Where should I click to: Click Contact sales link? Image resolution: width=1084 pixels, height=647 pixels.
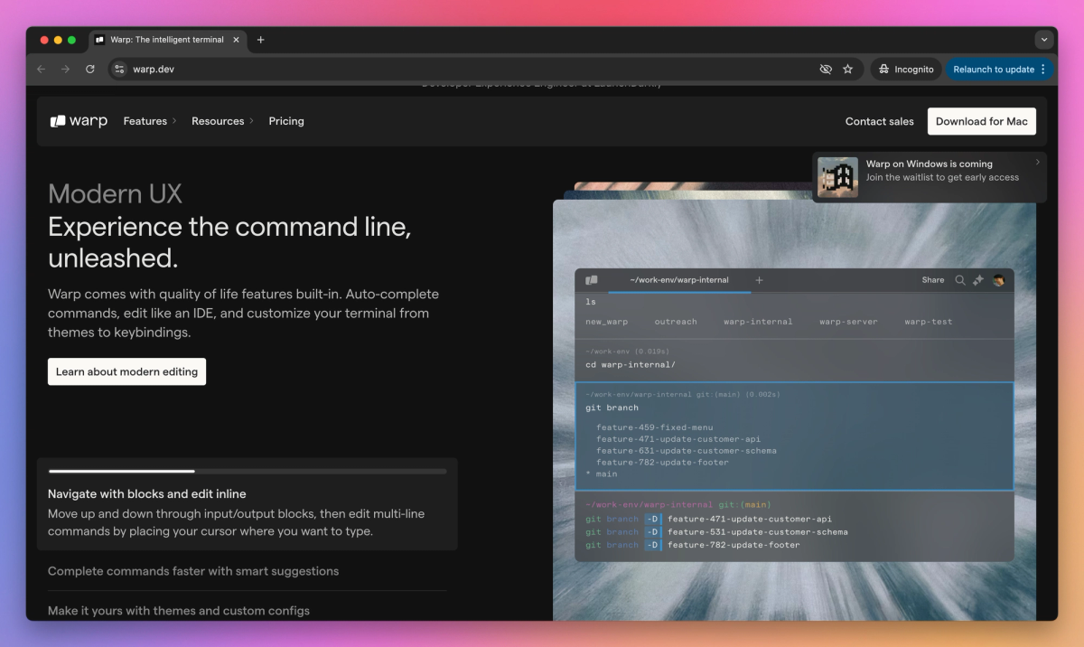pyautogui.click(x=879, y=121)
